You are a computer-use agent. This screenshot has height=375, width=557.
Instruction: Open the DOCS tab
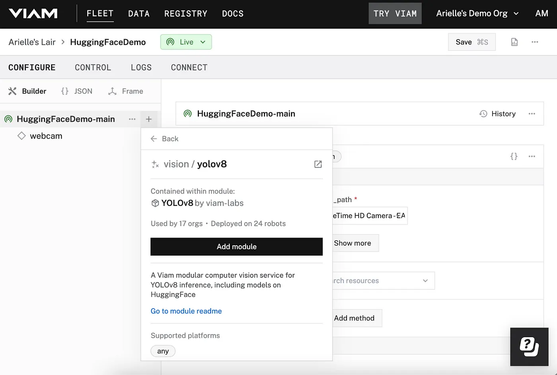pos(233,14)
